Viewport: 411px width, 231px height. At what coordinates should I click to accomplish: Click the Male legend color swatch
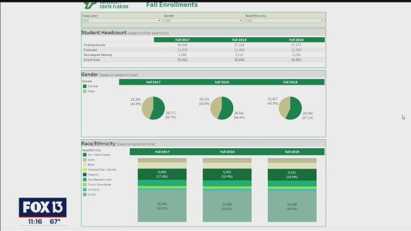(x=85, y=91)
